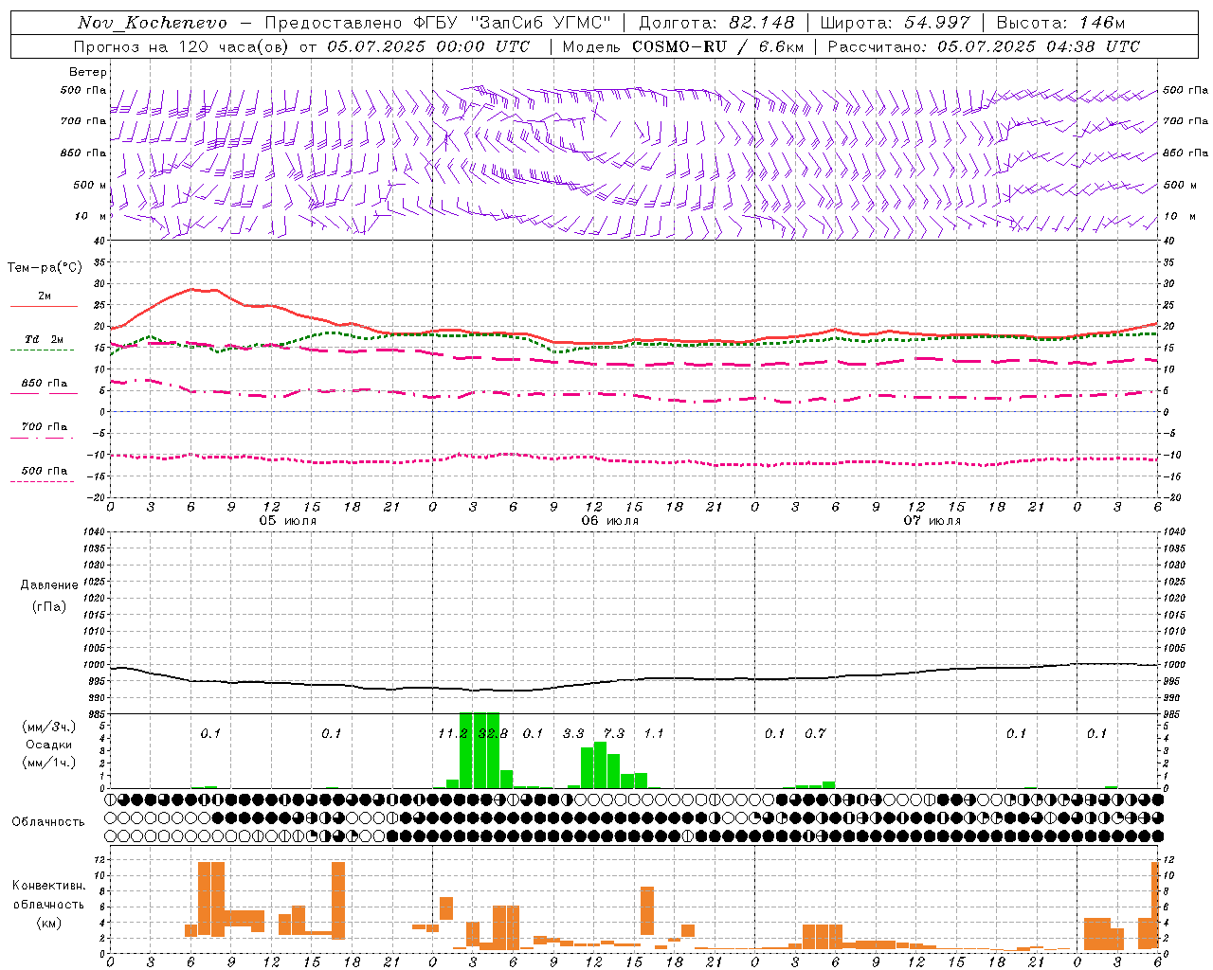Click the '(км)' convective cloud unit label
The width and height of the screenshot is (1213, 970).
tap(48, 923)
